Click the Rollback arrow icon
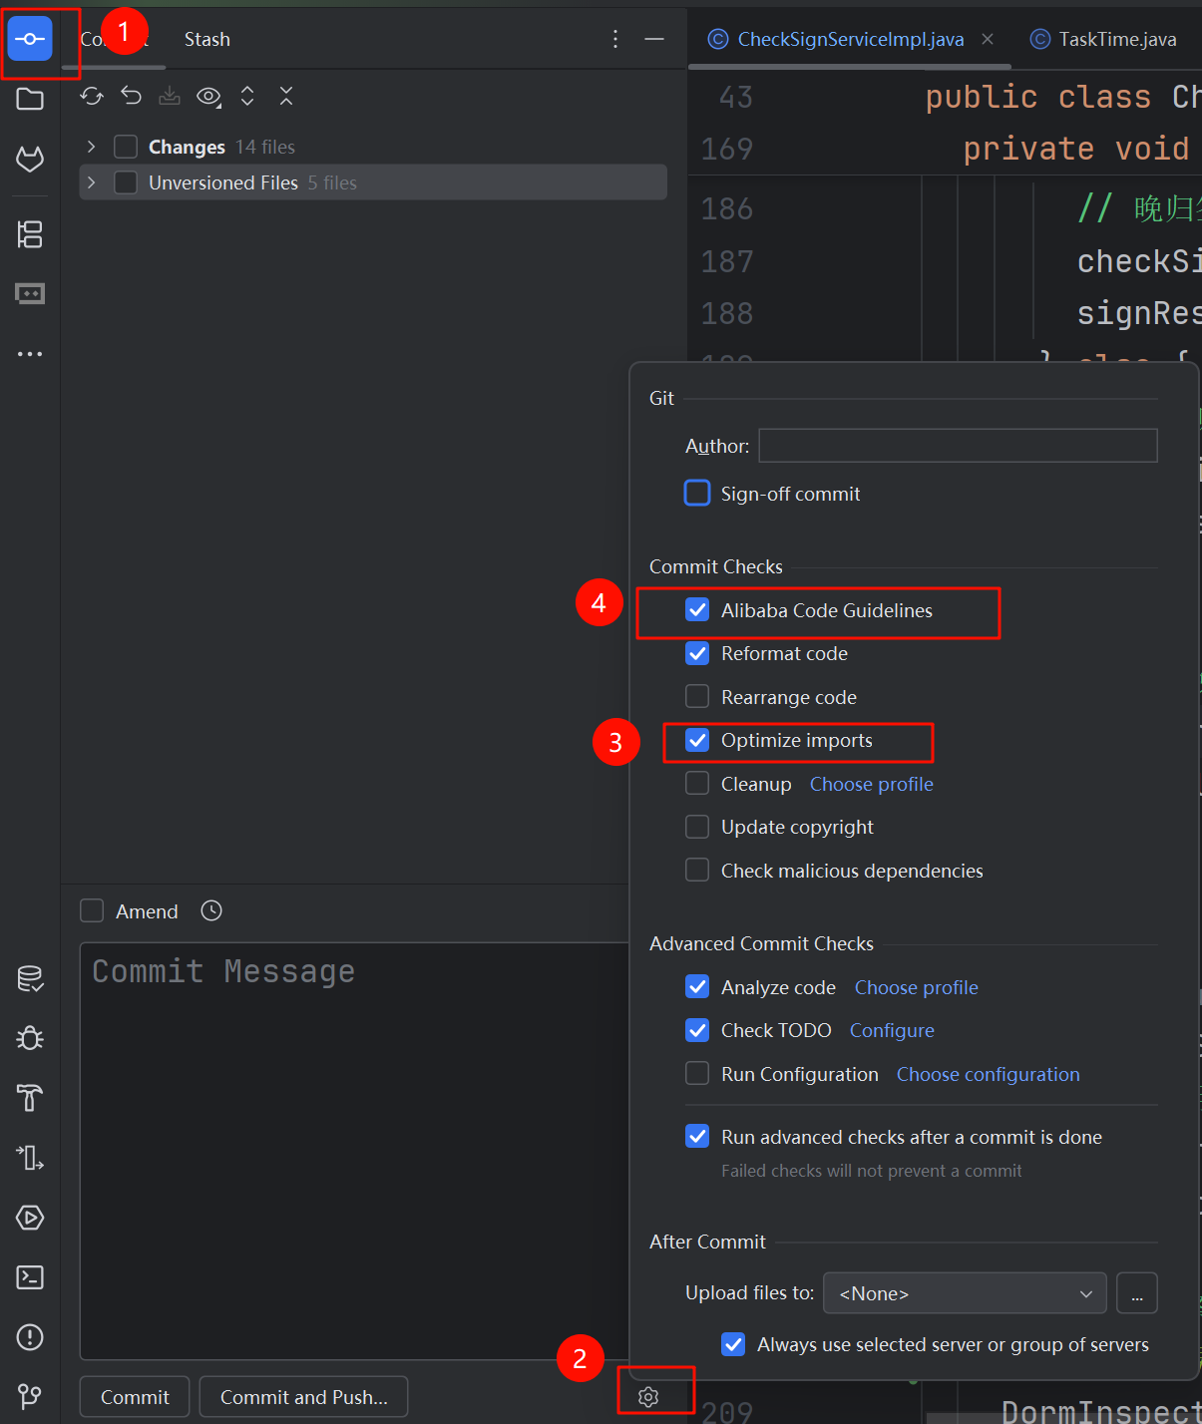This screenshot has width=1202, height=1424. [x=131, y=96]
